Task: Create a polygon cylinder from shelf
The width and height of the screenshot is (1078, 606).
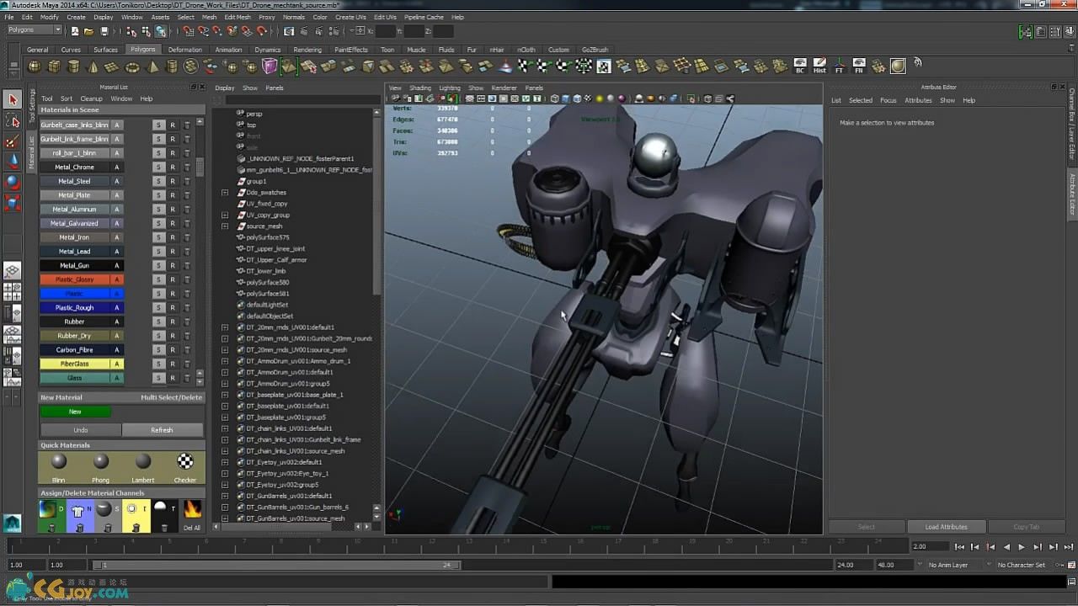Action: tap(73, 66)
